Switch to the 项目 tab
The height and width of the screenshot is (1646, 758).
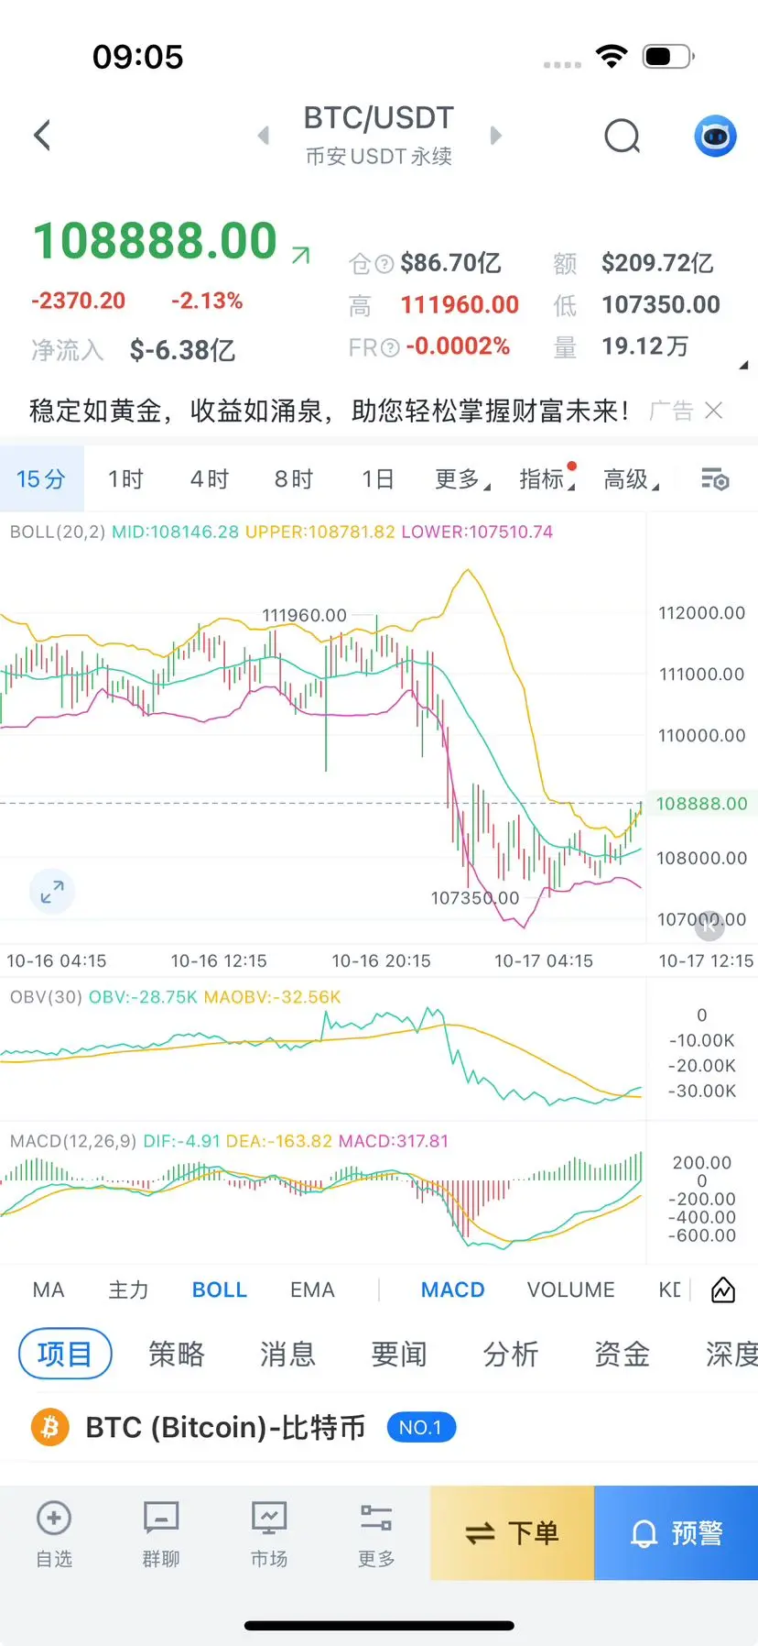pos(65,1354)
